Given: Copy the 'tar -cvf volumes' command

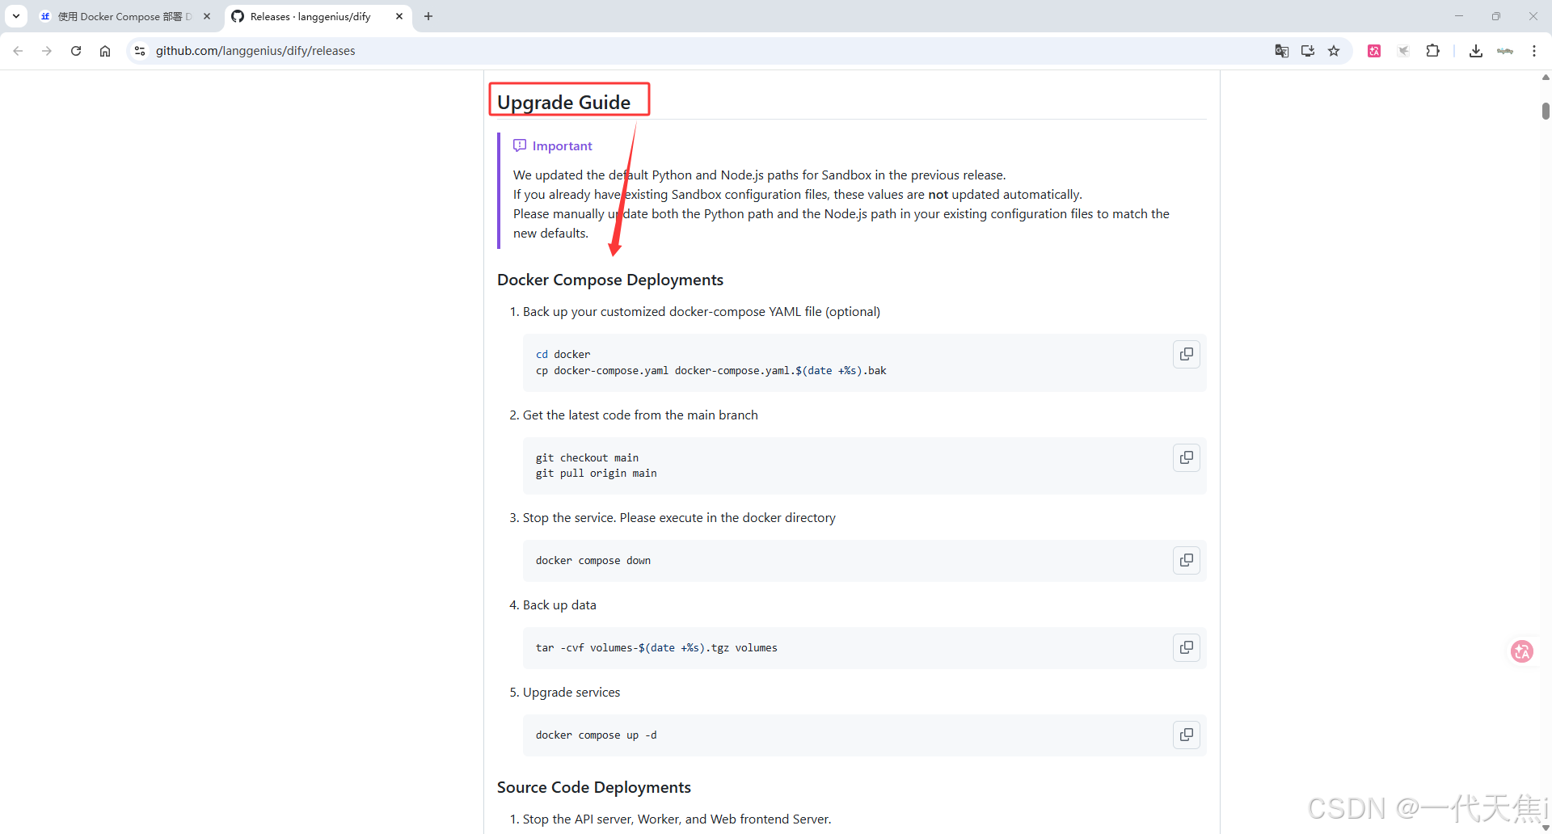Looking at the screenshot, I should coord(1187,647).
